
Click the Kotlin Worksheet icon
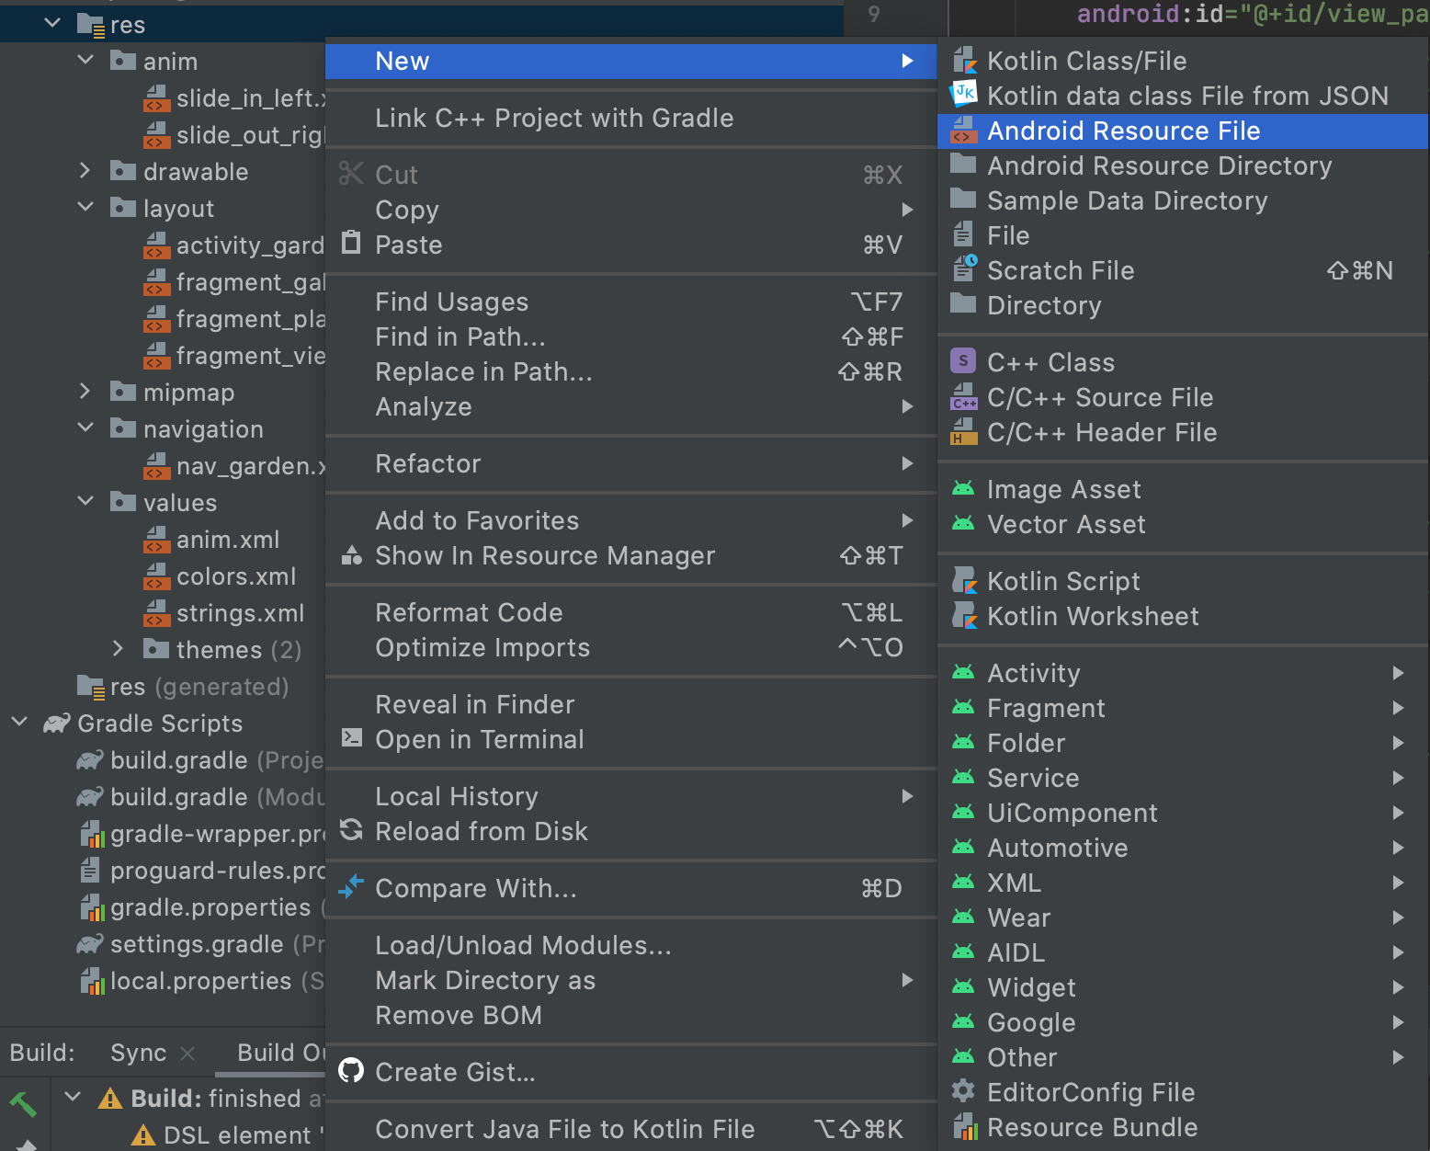pyautogui.click(x=963, y=616)
